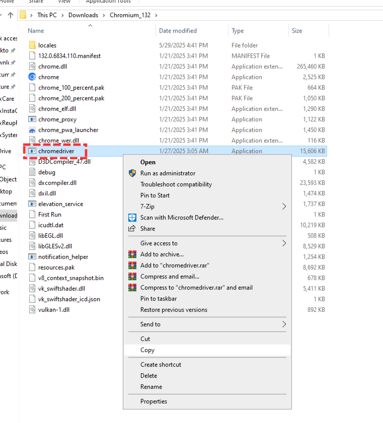The height and width of the screenshot is (423, 383).
Task: Select the vk_swiftshader.dll file name
Action: [x=61, y=289]
